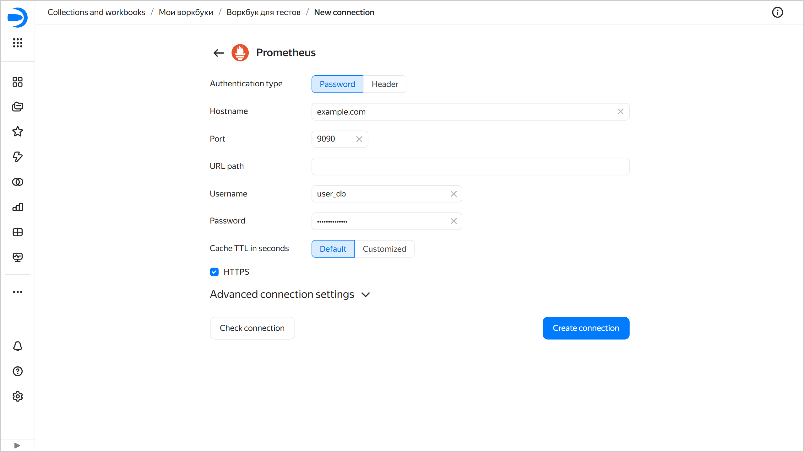
Task: Expand the sidebar panel arrow at bottom
Action: (x=17, y=445)
